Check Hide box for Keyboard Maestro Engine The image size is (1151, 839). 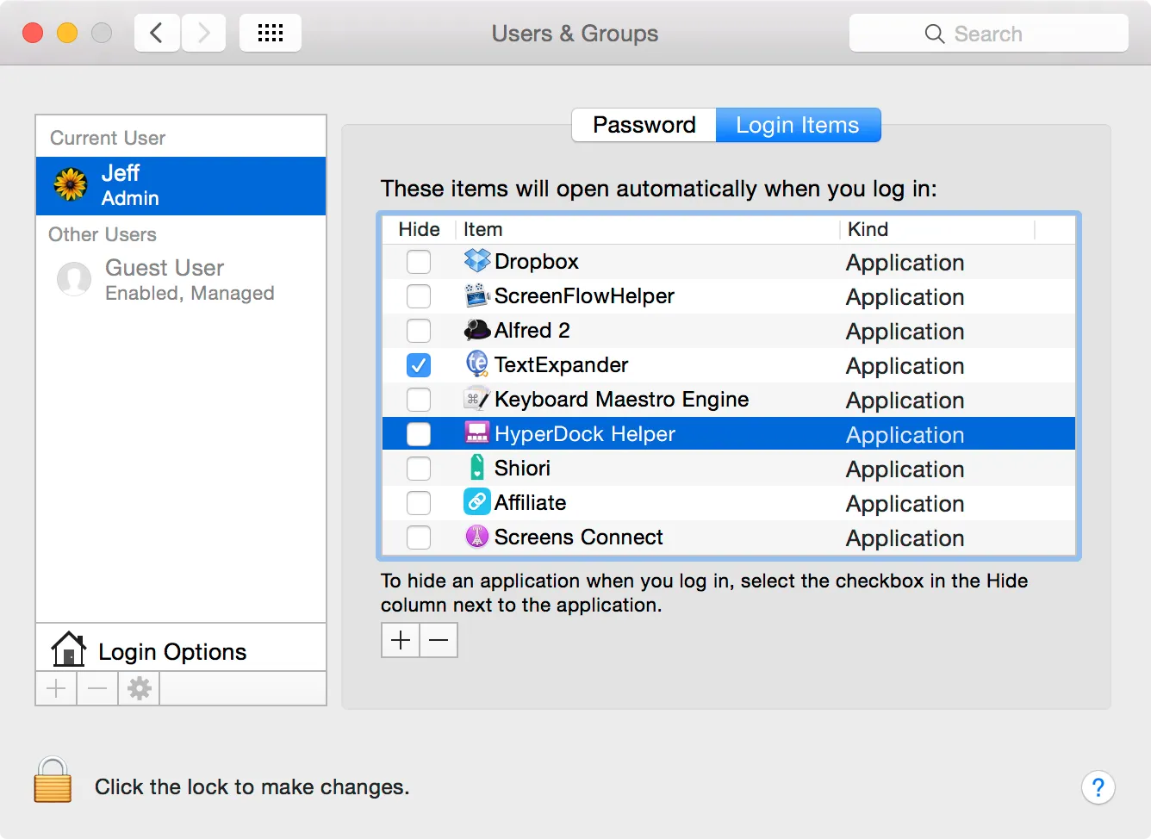click(419, 400)
